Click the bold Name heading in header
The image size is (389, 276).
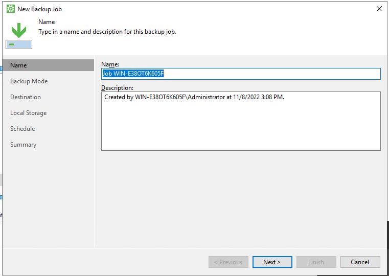pyautogui.click(x=47, y=22)
